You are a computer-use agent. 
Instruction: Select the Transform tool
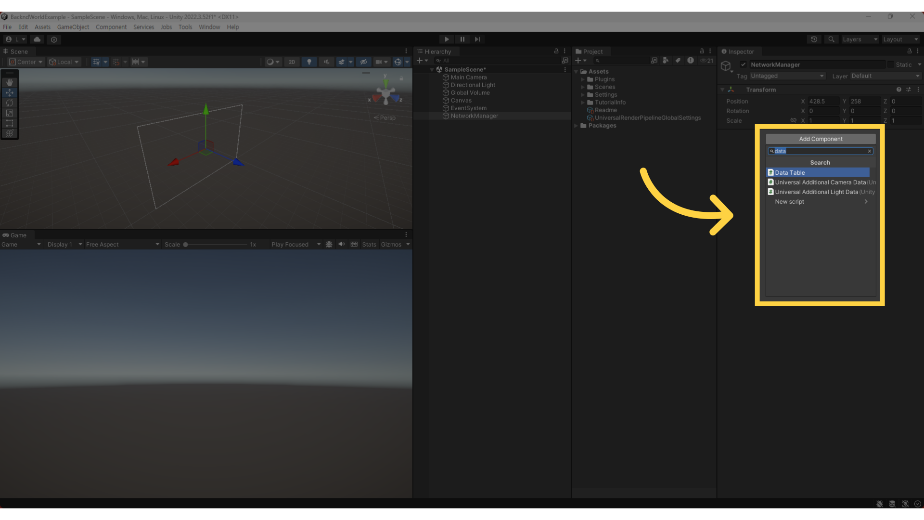(x=9, y=133)
